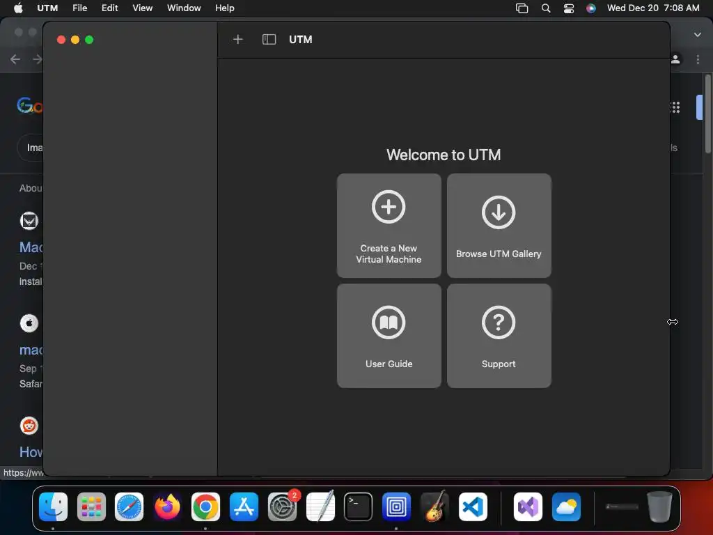Open the Support tile

pyautogui.click(x=499, y=336)
